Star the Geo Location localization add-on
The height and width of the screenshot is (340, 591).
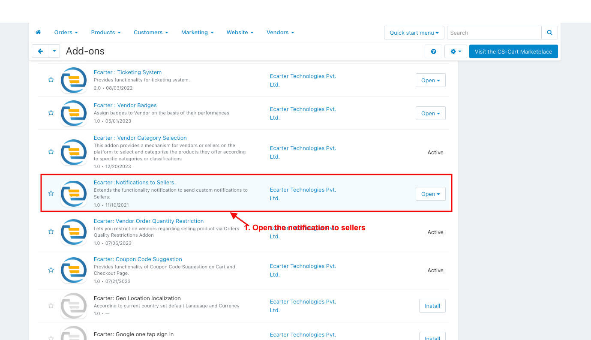51,306
